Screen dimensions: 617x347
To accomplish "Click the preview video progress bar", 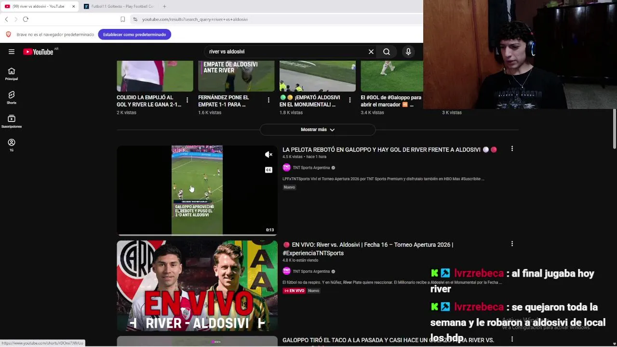I will click(197, 235).
